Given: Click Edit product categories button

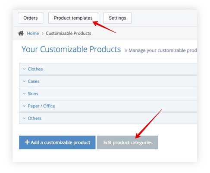Looking at the screenshot, I should click(x=127, y=142).
